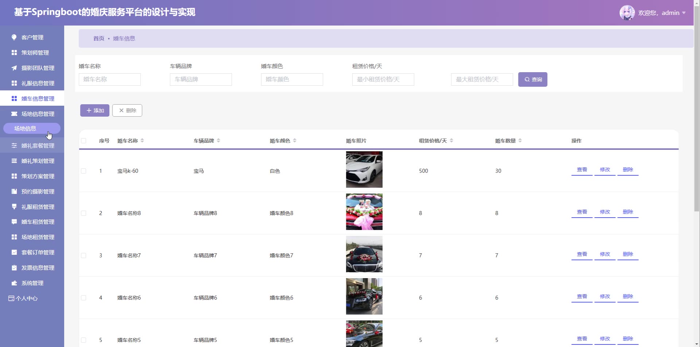
Task: Click 修改 for the 宝马k-60 row
Action: click(x=605, y=169)
